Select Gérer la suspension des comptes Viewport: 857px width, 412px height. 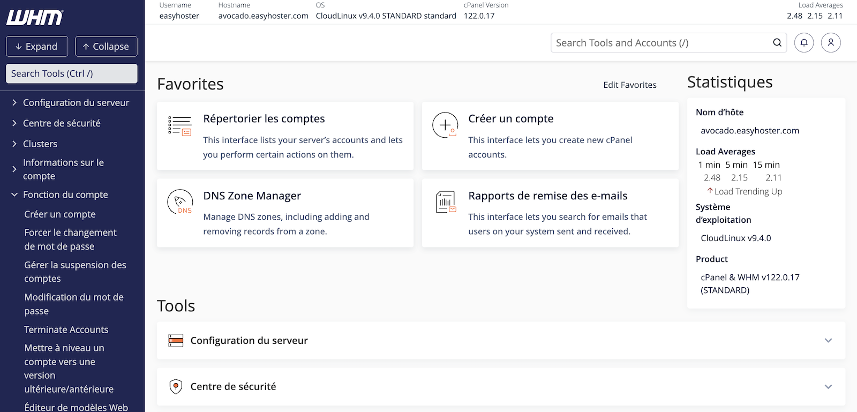coord(75,272)
